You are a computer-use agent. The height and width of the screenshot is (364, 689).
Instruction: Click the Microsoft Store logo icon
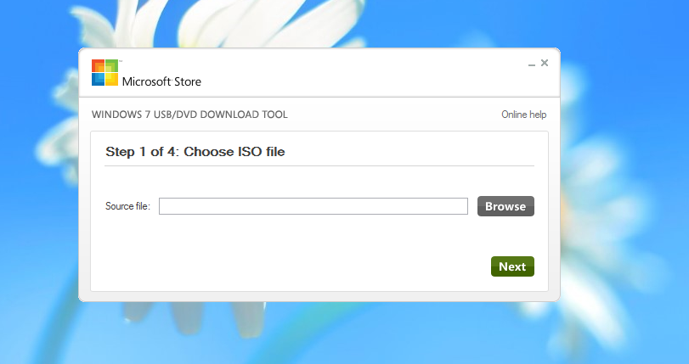[105, 72]
